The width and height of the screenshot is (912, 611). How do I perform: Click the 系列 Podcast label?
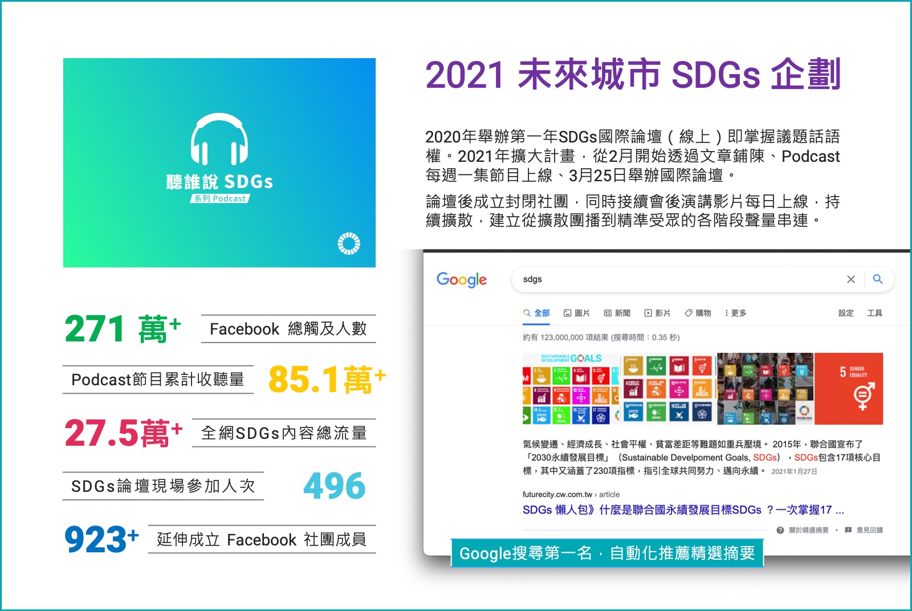click(220, 198)
